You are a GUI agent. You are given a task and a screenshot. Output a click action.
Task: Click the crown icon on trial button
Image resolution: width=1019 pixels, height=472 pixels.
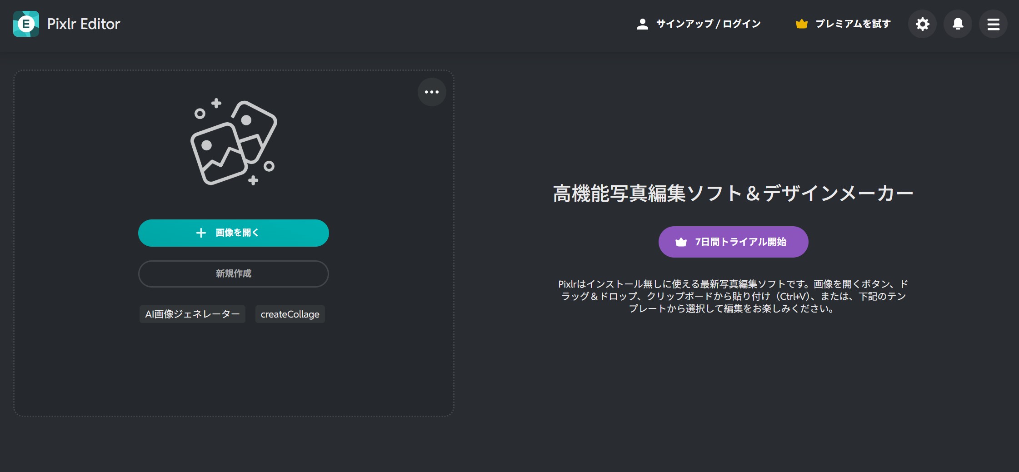click(x=681, y=242)
